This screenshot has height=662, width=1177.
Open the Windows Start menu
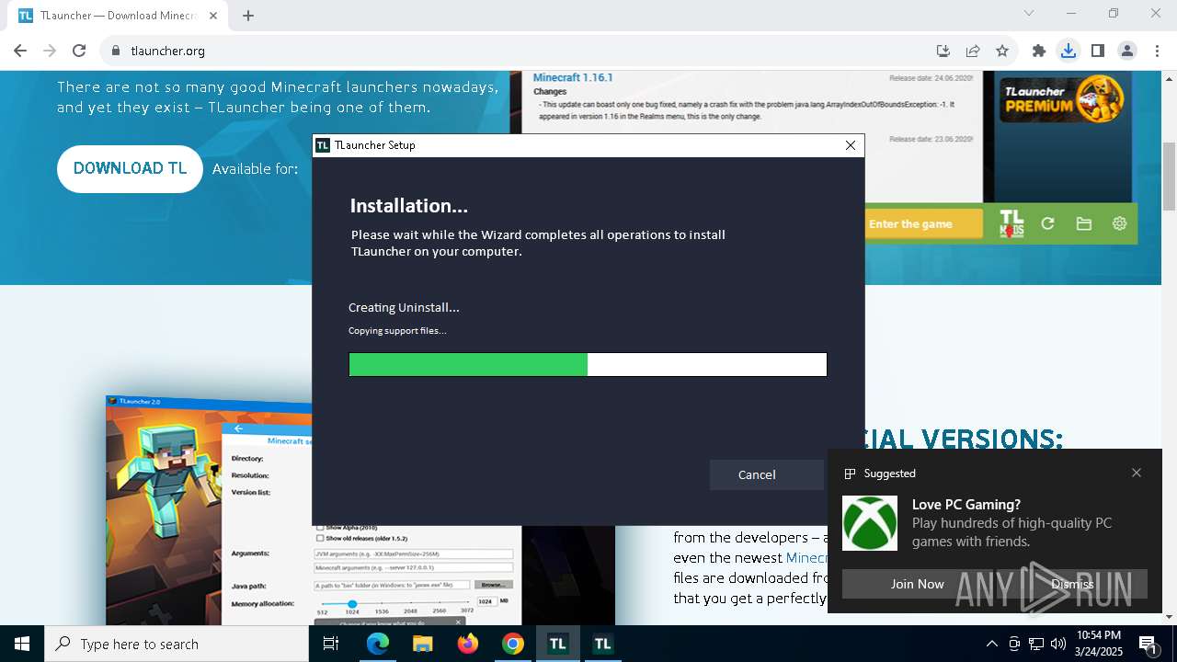click(22, 644)
